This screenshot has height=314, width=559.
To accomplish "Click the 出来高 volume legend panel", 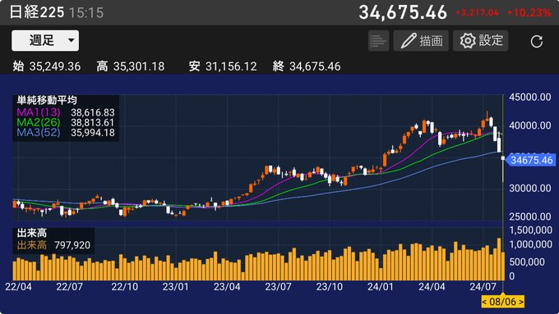I will pos(53,240).
